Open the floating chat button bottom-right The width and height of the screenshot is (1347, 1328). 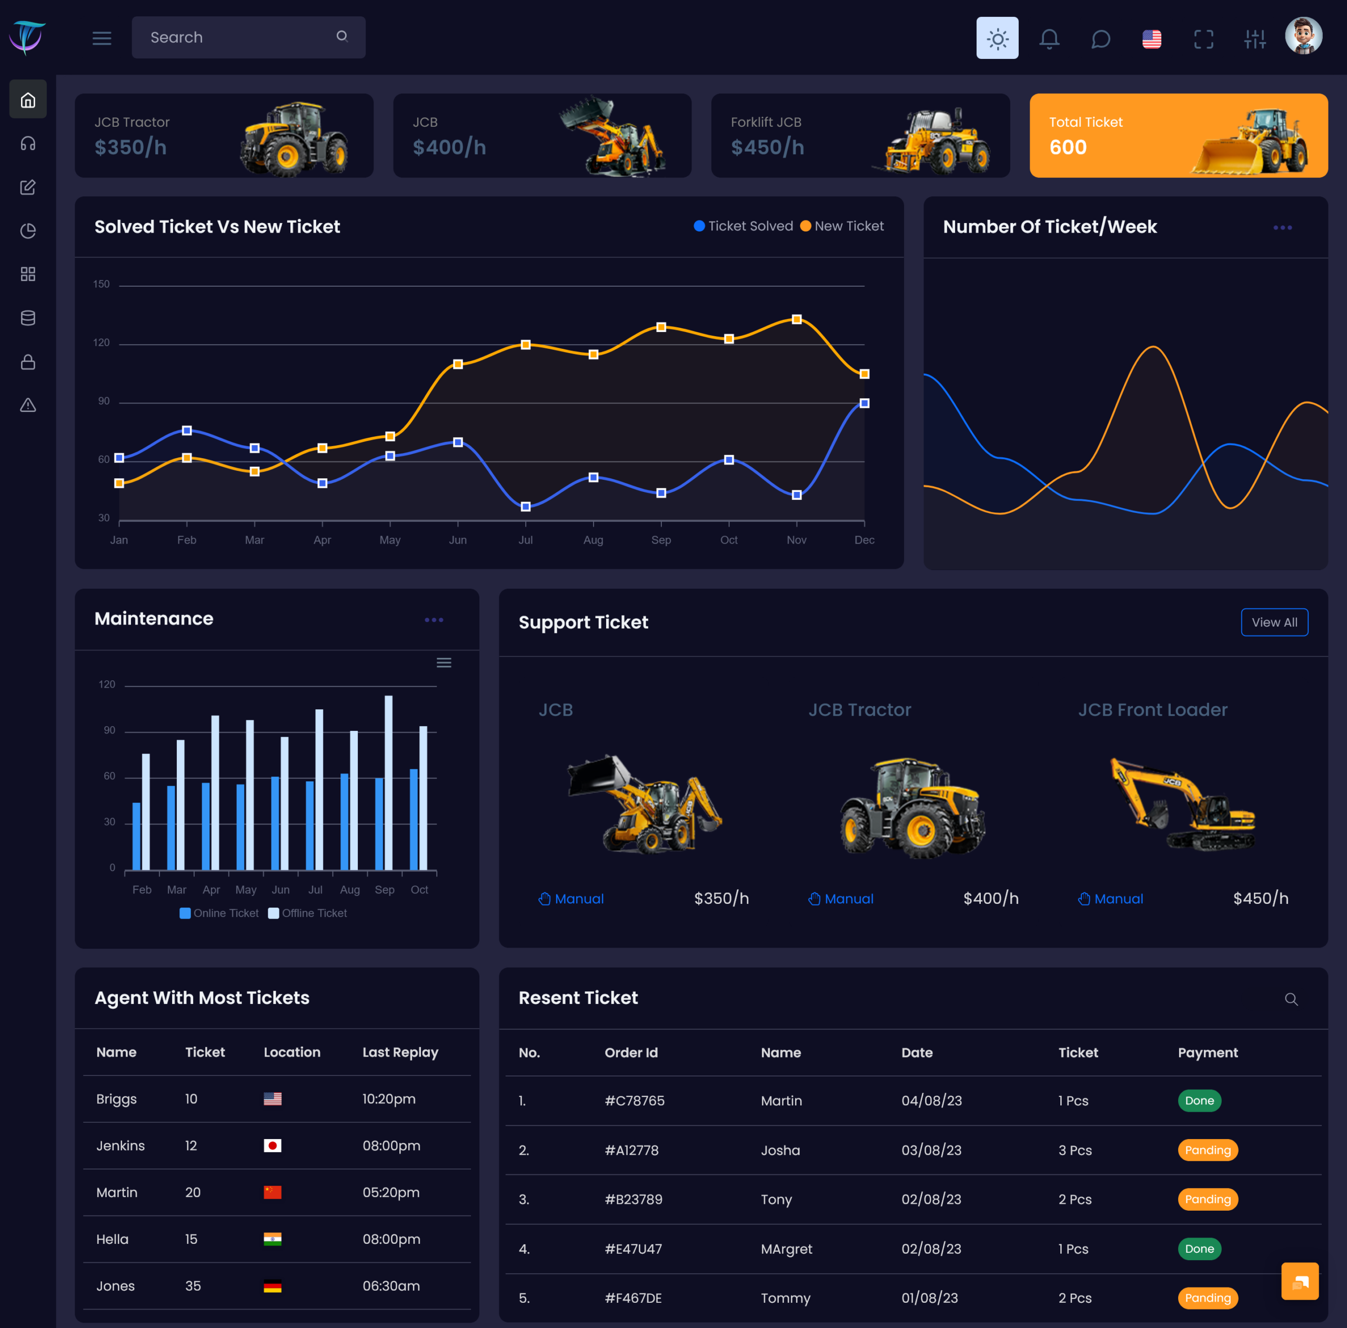click(1300, 1281)
